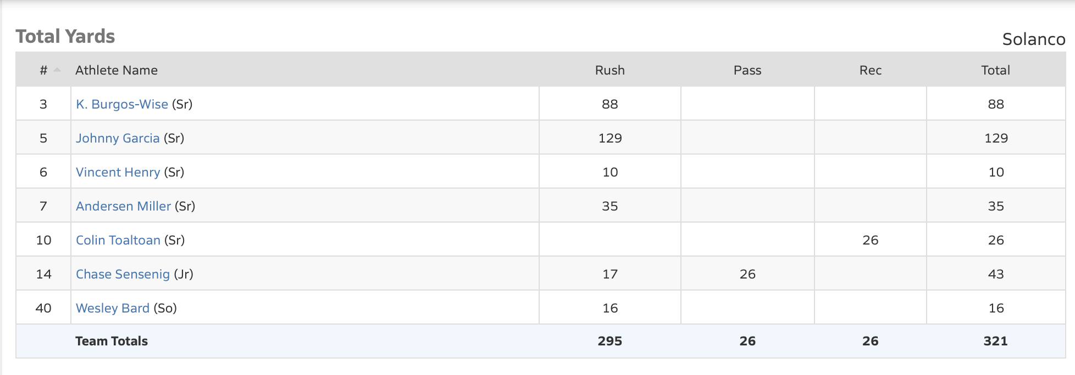Sort by the Rec column header
The image size is (1075, 375).
870,70
